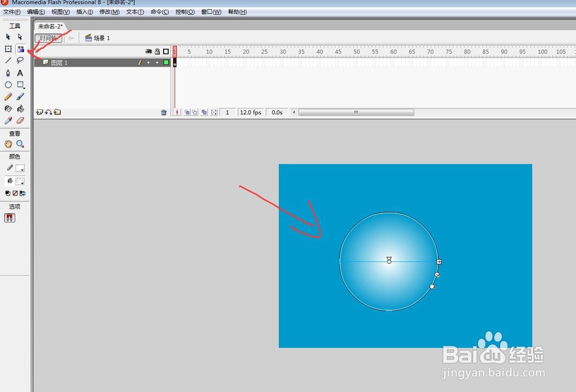Click the 时间轴 timeline toggle button
576x392 pixels.
pyautogui.click(x=48, y=38)
